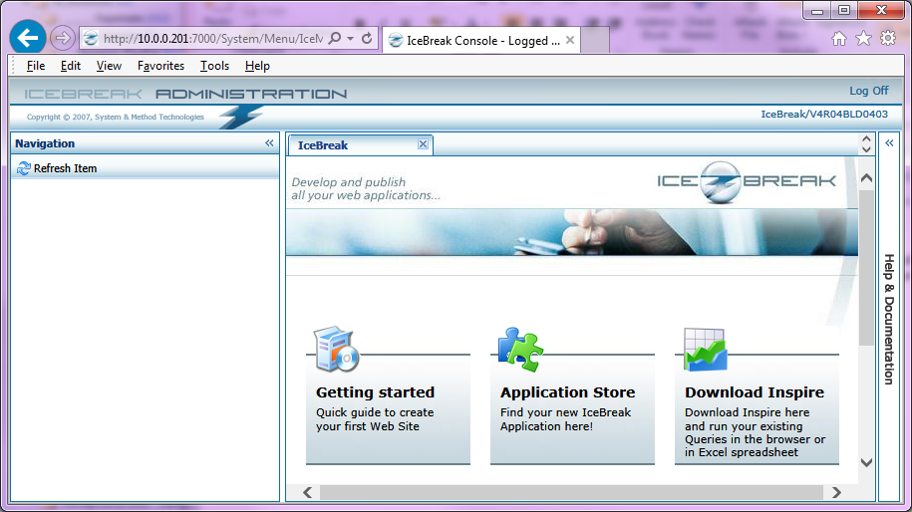
Task: Click the IceBreak logo in banner
Action: [x=747, y=182]
